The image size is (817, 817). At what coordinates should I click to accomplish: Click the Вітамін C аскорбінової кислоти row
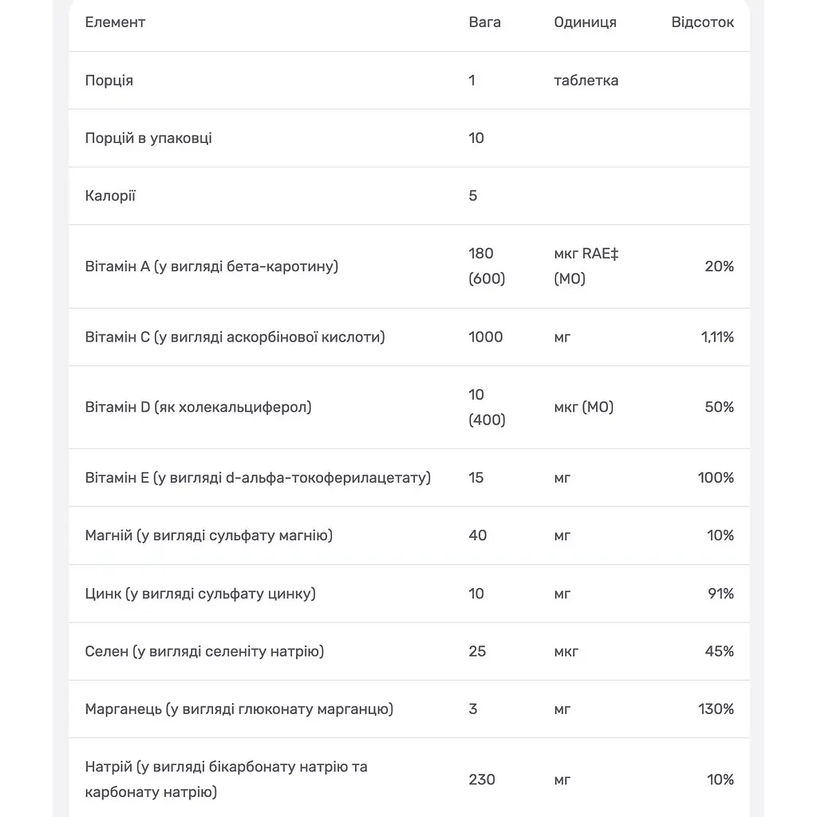point(409,337)
